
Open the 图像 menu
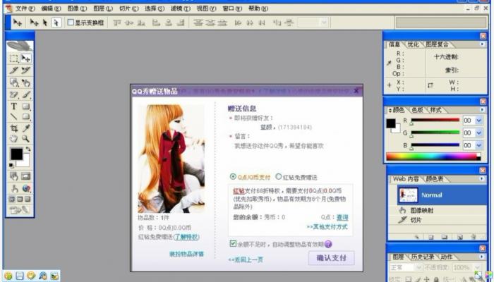(77, 8)
